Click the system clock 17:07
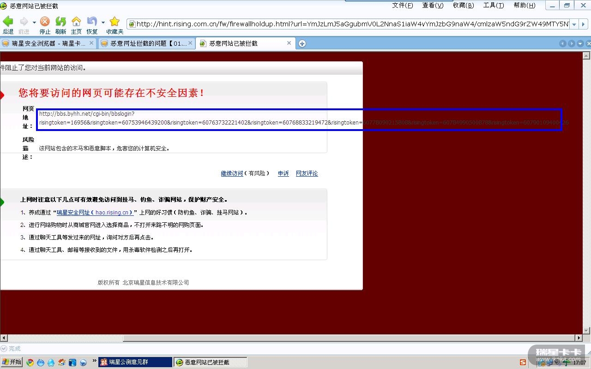Screen dimensions: 591x369 tap(579, 363)
